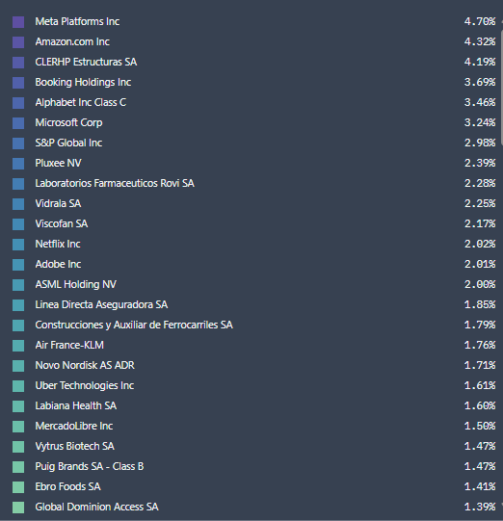Viewport: 503px width, 521px height.
Task: Click Novo Nordisk AS ADR entry
Action: 85,366
